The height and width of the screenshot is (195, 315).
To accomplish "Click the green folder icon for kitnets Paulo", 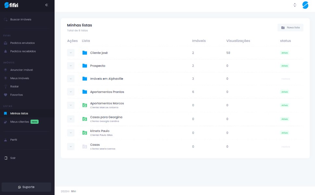I will click(x=85, y=133).
